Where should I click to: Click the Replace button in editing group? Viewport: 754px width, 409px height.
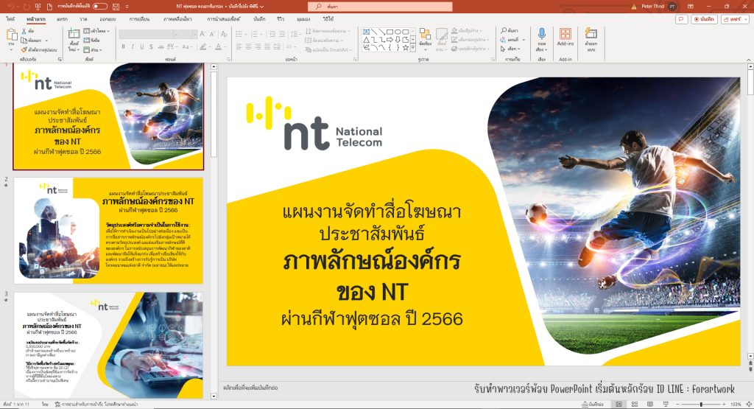(512, 40)
